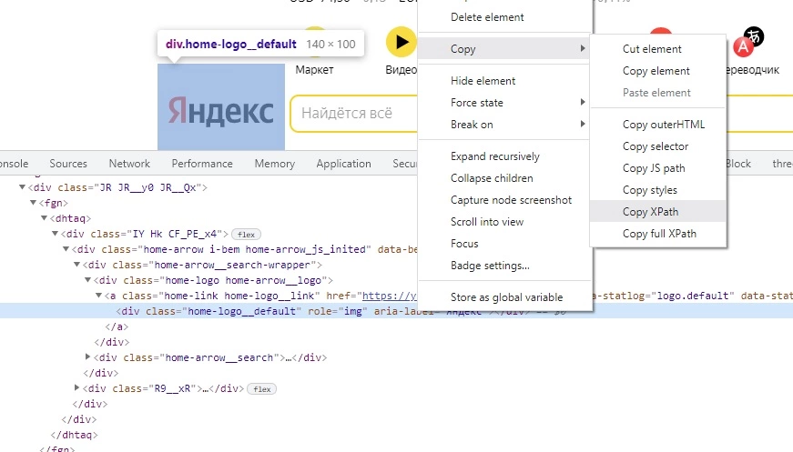Collapse home-arrow__search-wrapper div
The width and height of the screenshot is (793, 452).
tap(76, 265)
